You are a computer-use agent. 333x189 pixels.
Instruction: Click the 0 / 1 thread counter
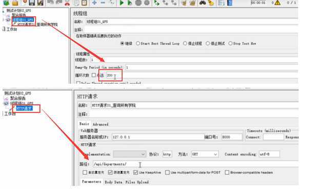(291, 3)
